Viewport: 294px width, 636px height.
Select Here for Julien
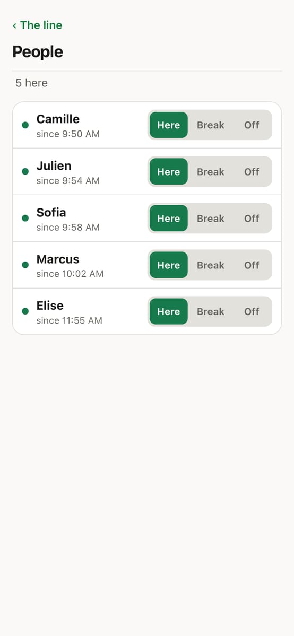(169, 171)
